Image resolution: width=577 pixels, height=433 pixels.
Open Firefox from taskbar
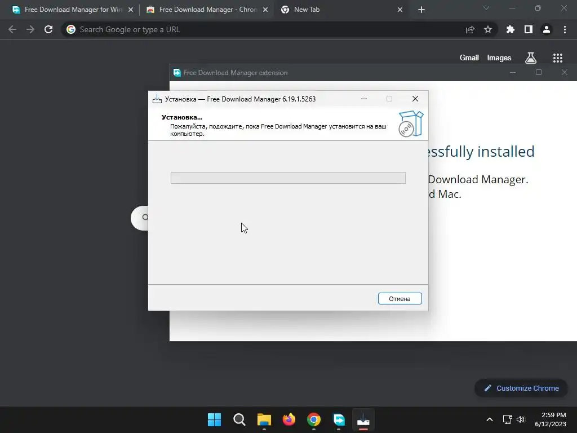point(289,419)
